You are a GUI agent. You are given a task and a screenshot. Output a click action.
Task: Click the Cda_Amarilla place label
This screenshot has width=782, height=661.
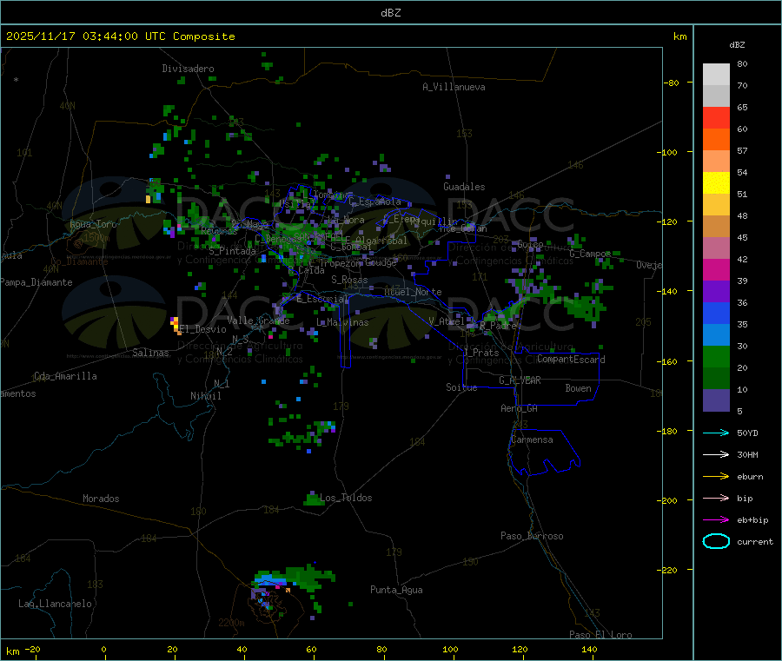pos(65,376)
